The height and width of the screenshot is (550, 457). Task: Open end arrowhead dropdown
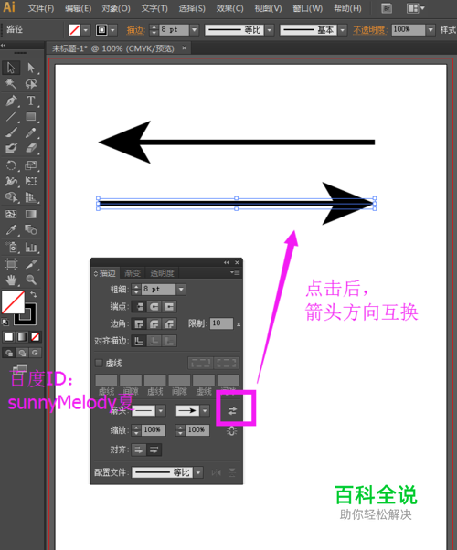pos(205,410)
